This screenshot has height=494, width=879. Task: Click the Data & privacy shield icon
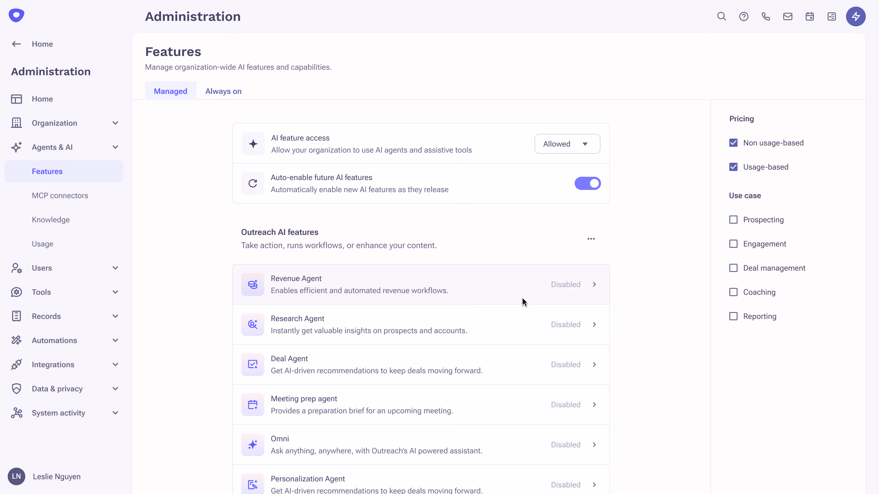pos(16,389)
